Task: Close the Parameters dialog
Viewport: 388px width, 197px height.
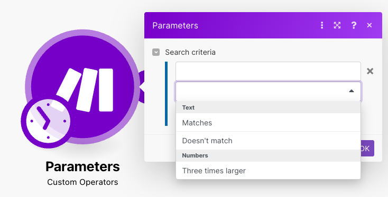Action: pos(369,25)
